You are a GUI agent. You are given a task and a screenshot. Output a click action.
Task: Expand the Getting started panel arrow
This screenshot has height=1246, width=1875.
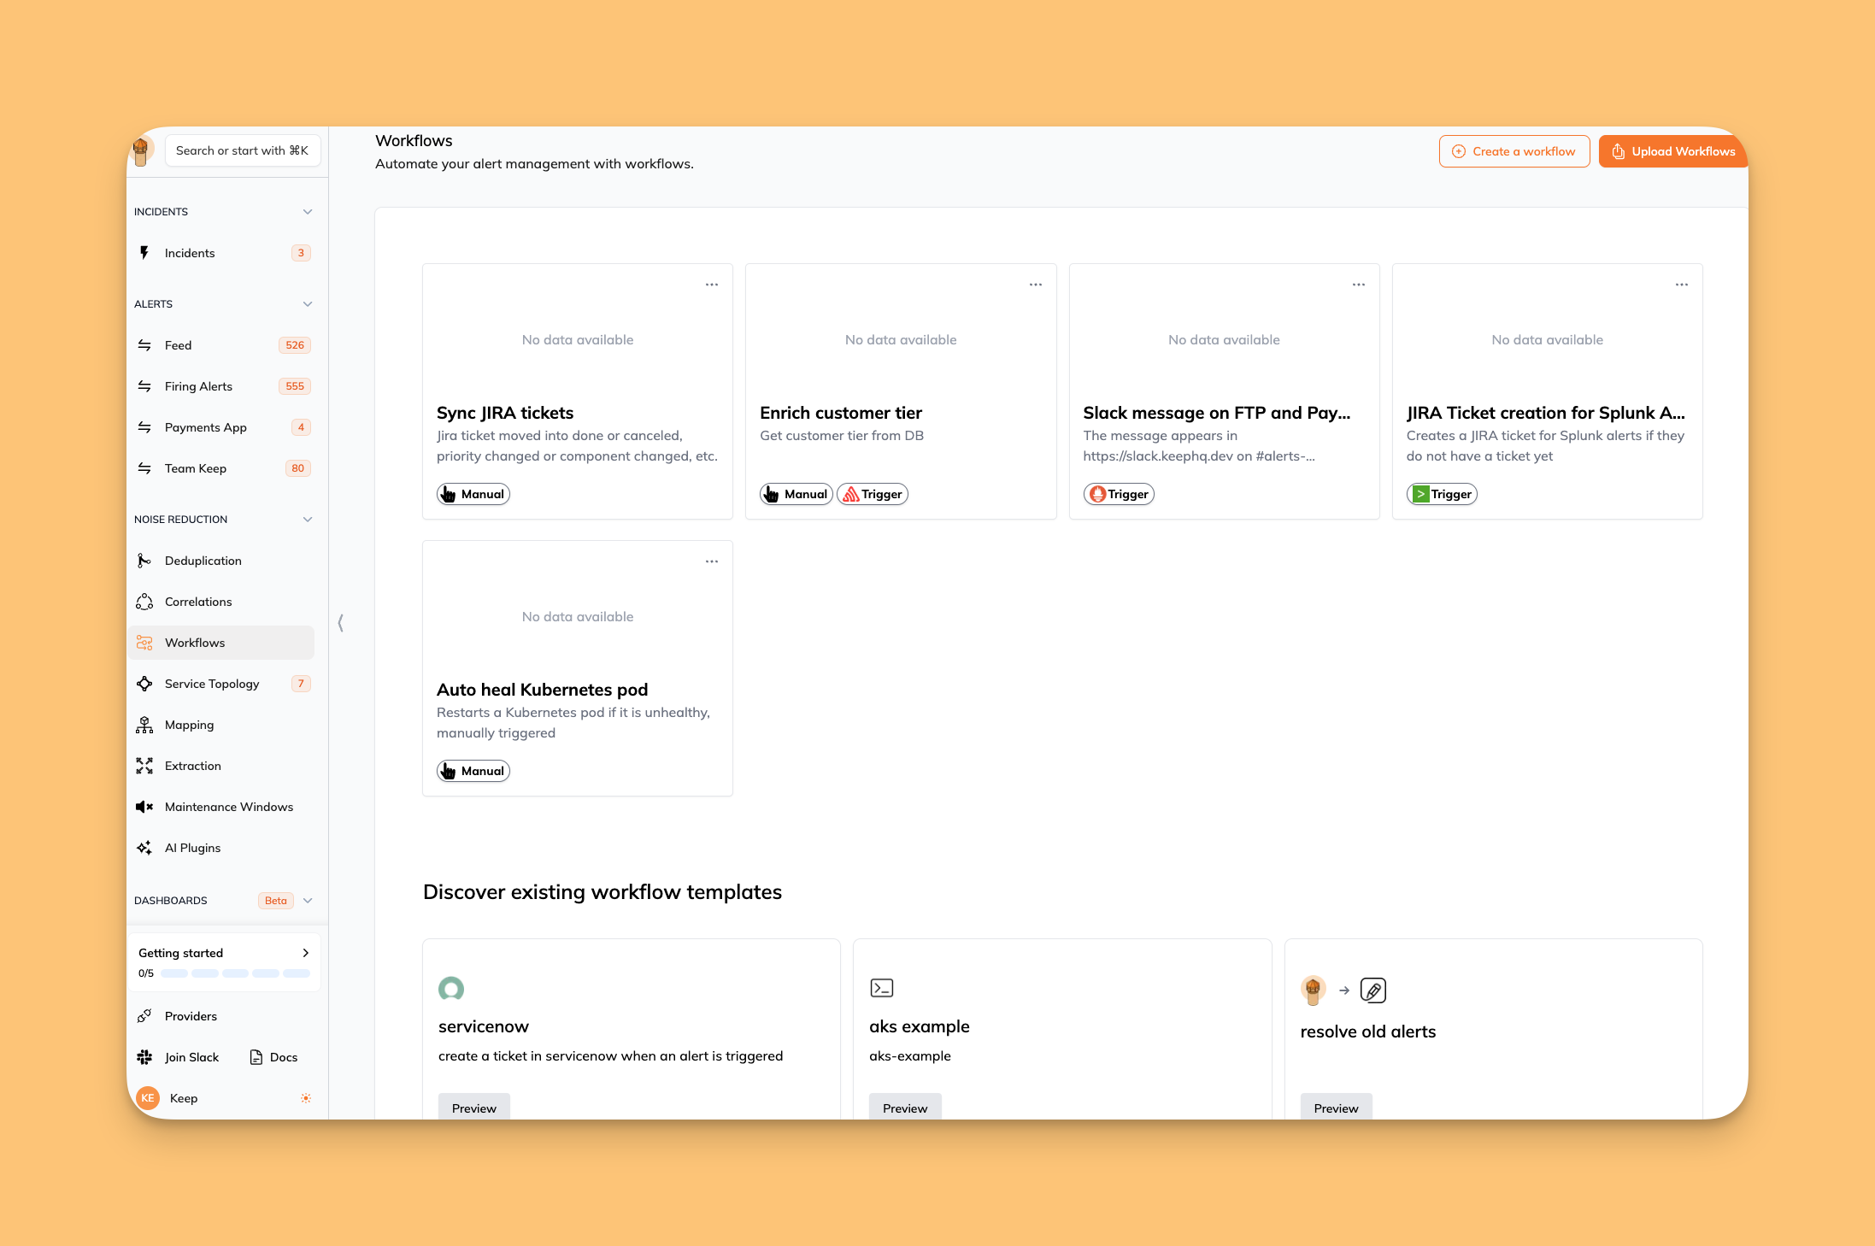point(305,953)
